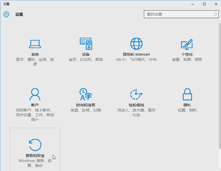Open the 隐私 (Privacy) padlock icon
Image resolution: width=221 pixels, height=171 pixels.
[x=187, y=94]
